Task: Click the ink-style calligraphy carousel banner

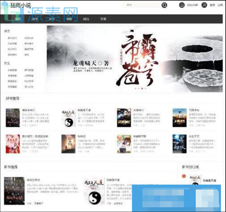Action: 135,59
